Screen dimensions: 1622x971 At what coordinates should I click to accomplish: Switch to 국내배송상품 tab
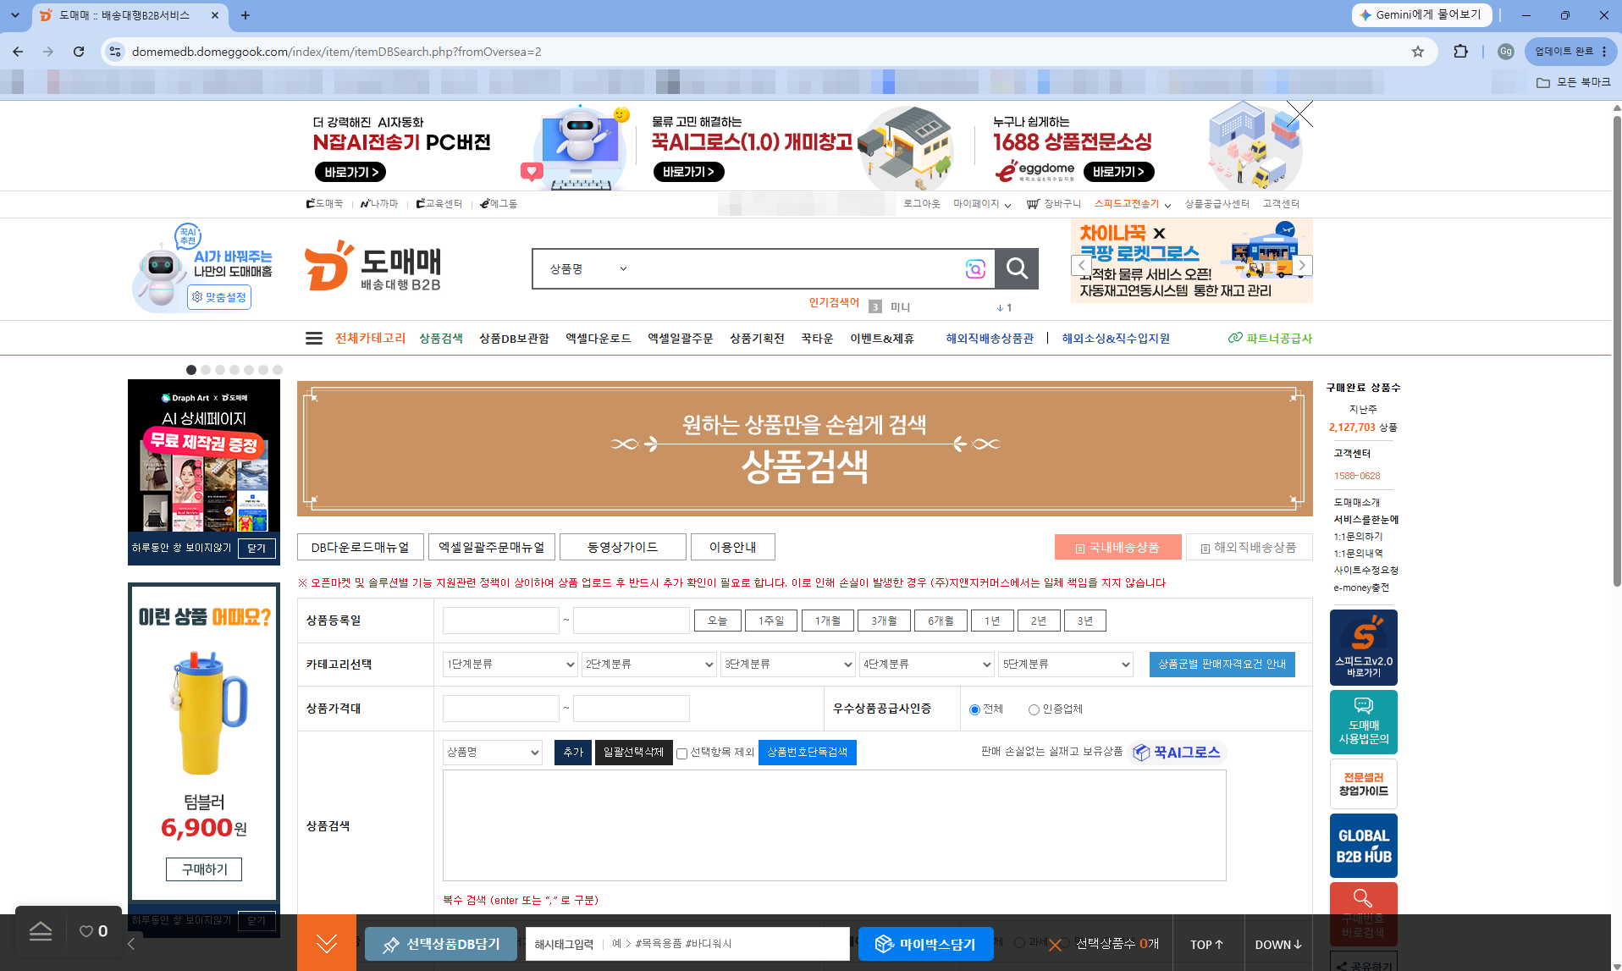pos(1117,547)
